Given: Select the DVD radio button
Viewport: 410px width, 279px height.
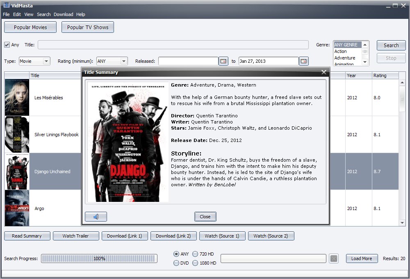Looking at the screenshot, I should click(x=176, y=263).
